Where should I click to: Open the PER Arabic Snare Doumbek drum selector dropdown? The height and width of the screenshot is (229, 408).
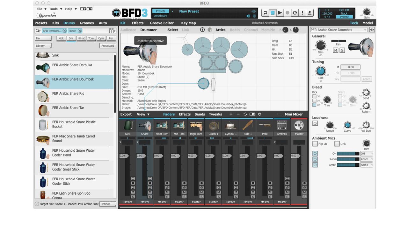click(x=339, y=30)
